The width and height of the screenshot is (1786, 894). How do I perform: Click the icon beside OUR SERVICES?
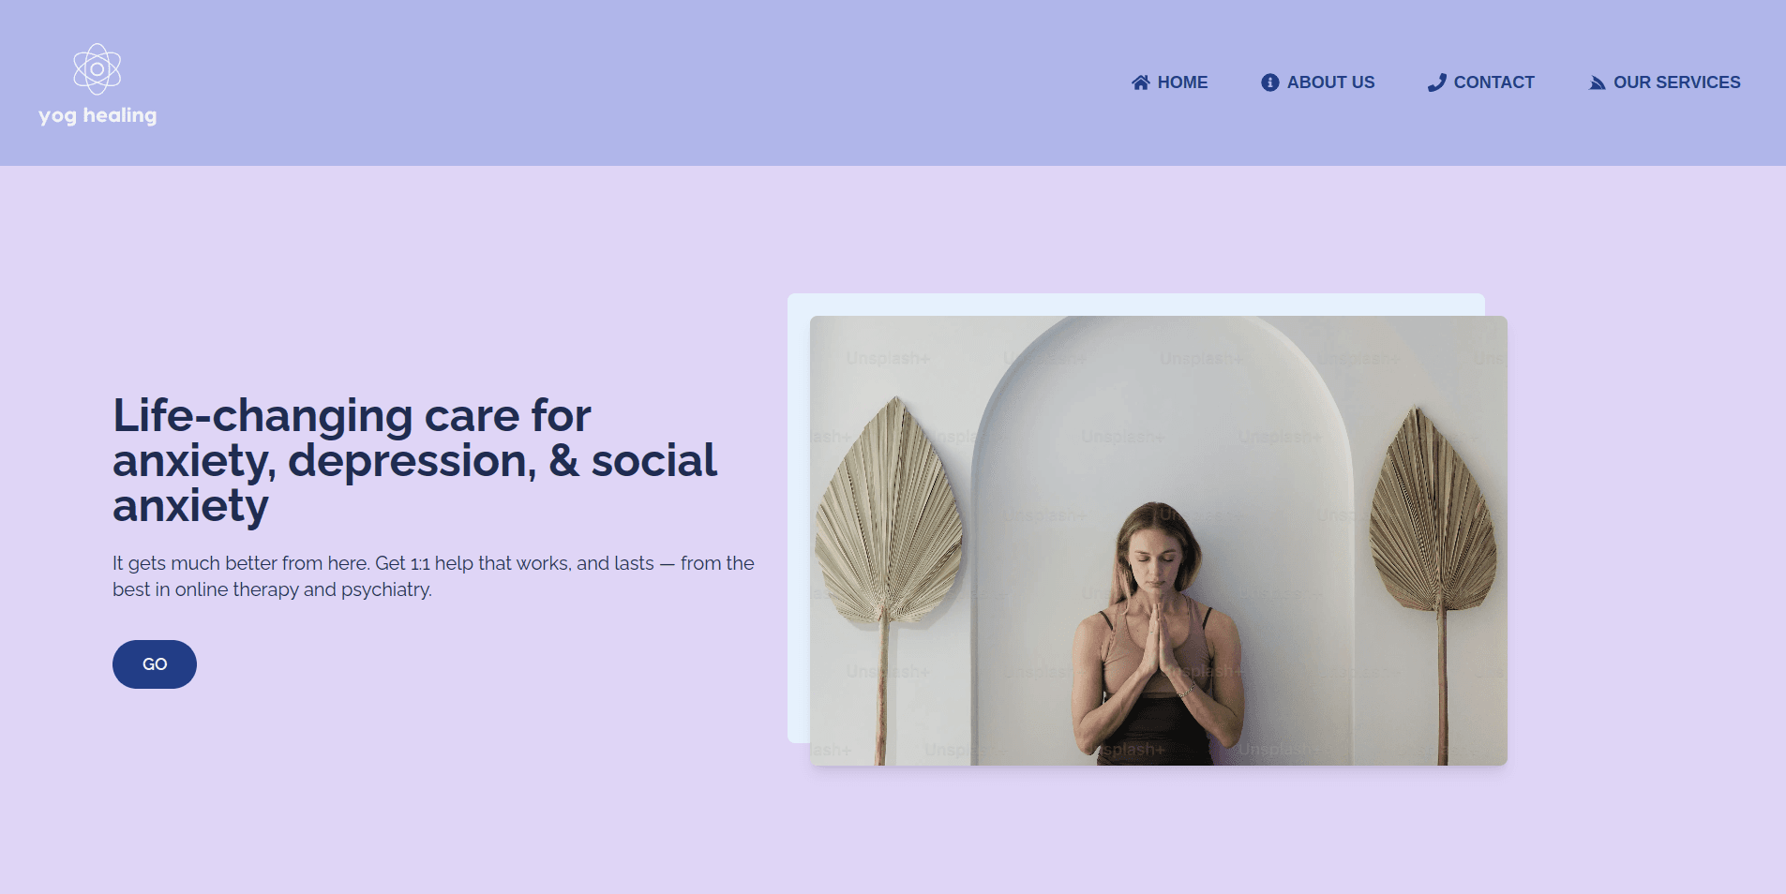coord(1598,82)
